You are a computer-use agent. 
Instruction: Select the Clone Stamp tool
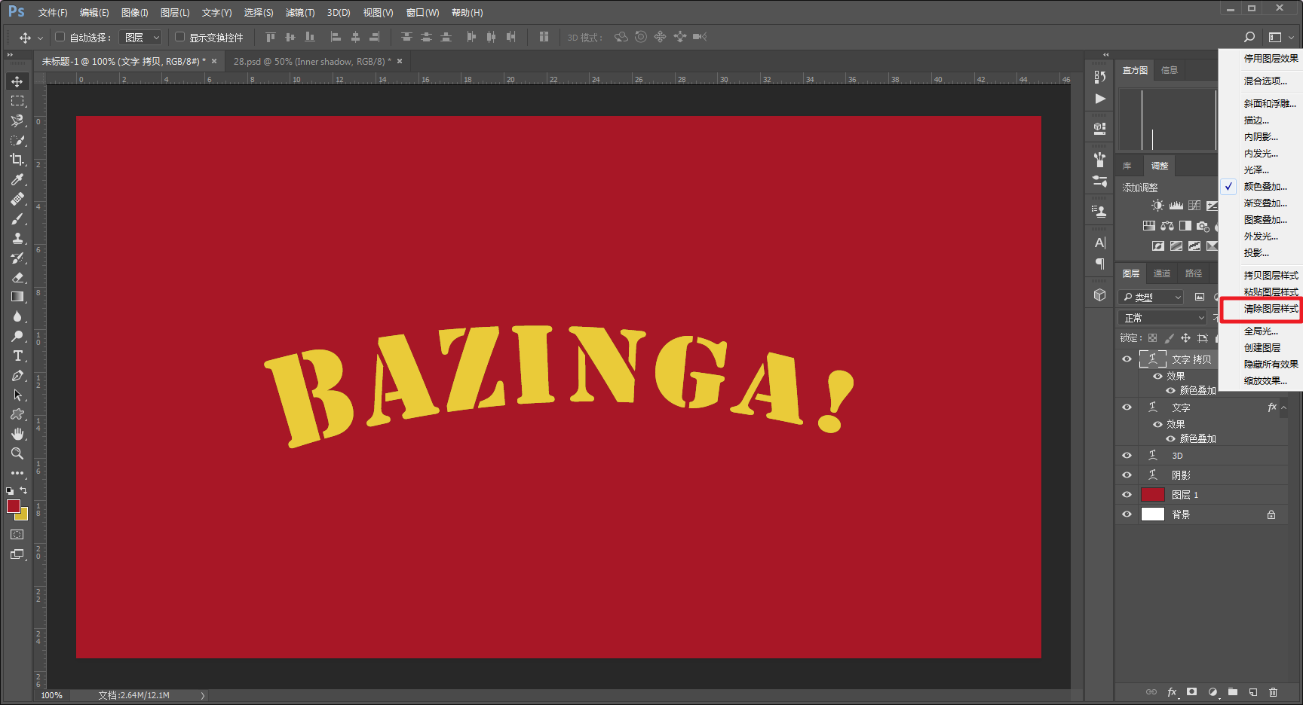click(x=17, y=238)
